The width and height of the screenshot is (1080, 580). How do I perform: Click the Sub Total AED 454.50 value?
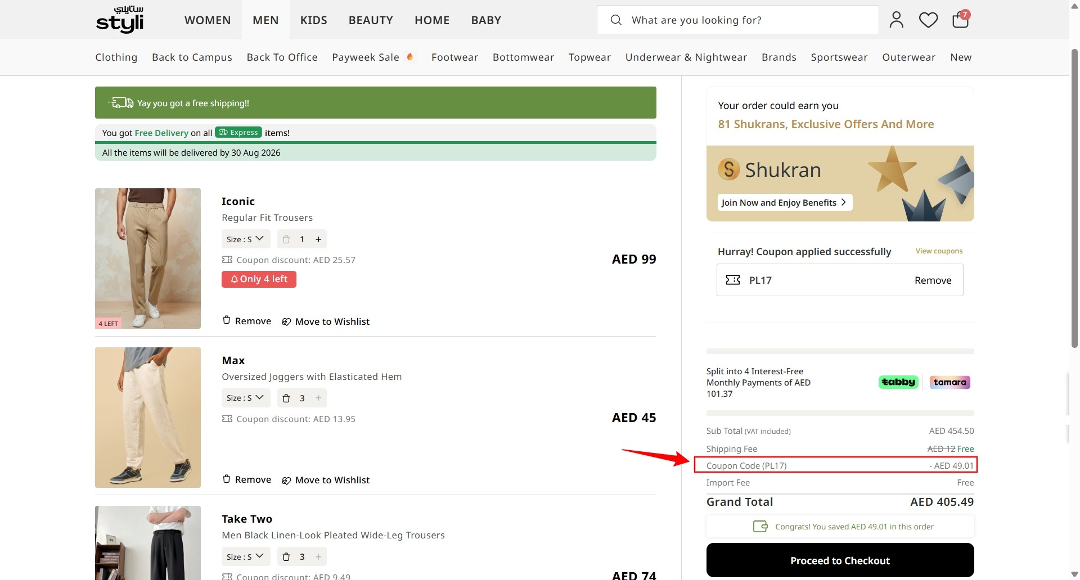(952, 431)
